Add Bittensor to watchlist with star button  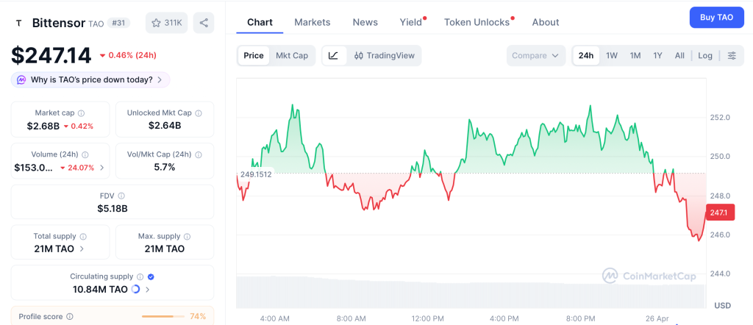click(166, 23)
